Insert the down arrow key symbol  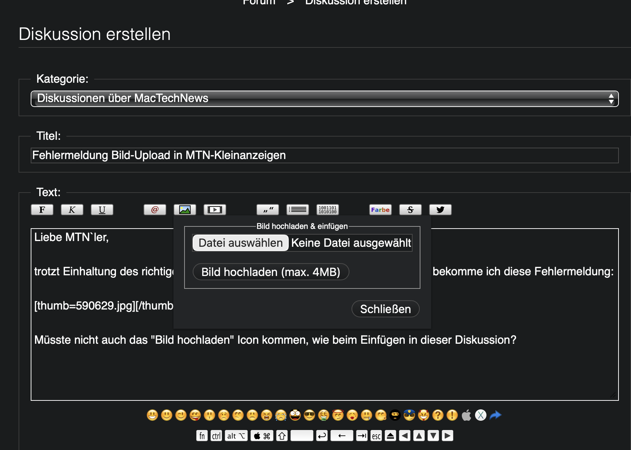click(433, 436)
